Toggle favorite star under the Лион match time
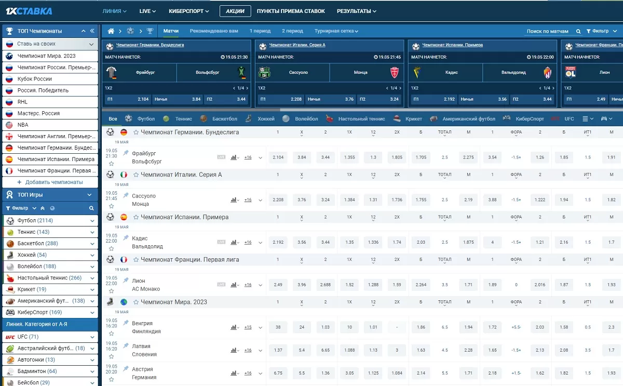The image size is (623, 386). (x=111, y=291)
